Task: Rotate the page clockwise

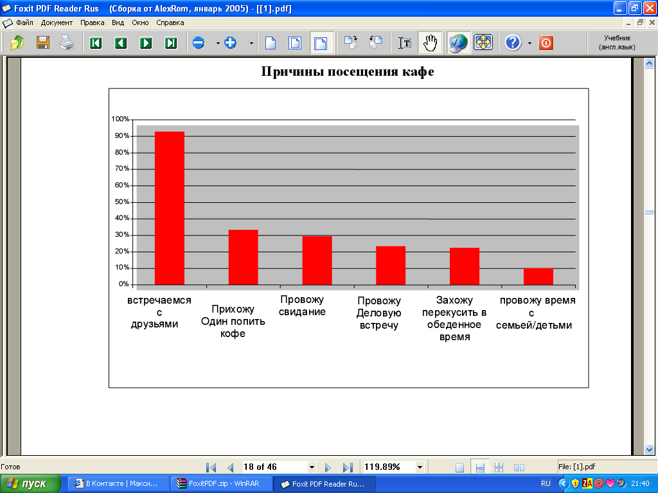Action: (351, 42)
